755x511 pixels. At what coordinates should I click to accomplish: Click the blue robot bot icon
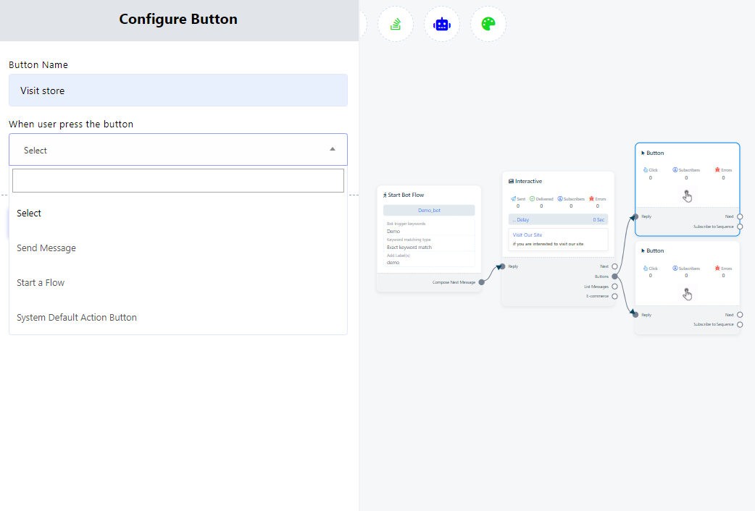442,24
